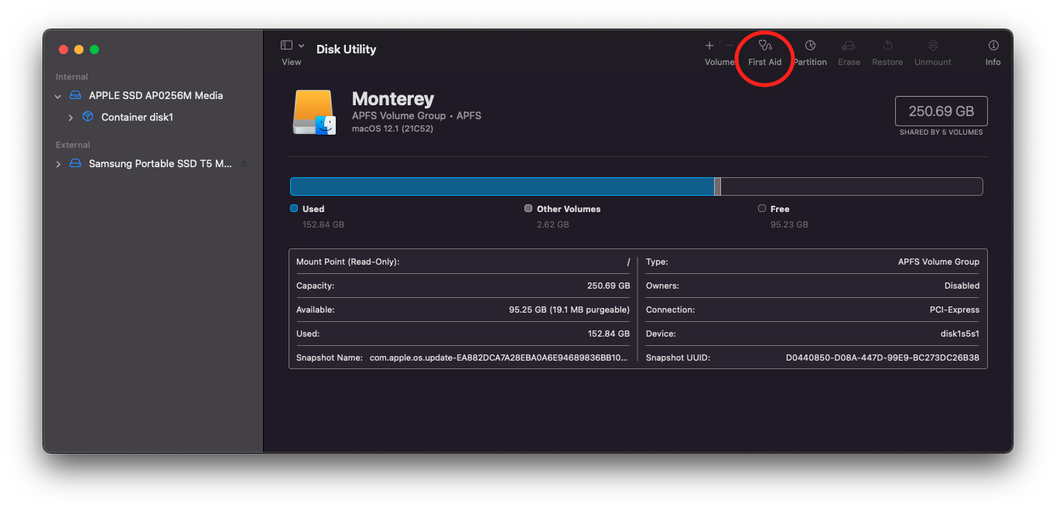Image resolution: width=1056 pixels, height=510 pixels.
Task: Open the View options dropdown chevron
Action: pos(301,46)
